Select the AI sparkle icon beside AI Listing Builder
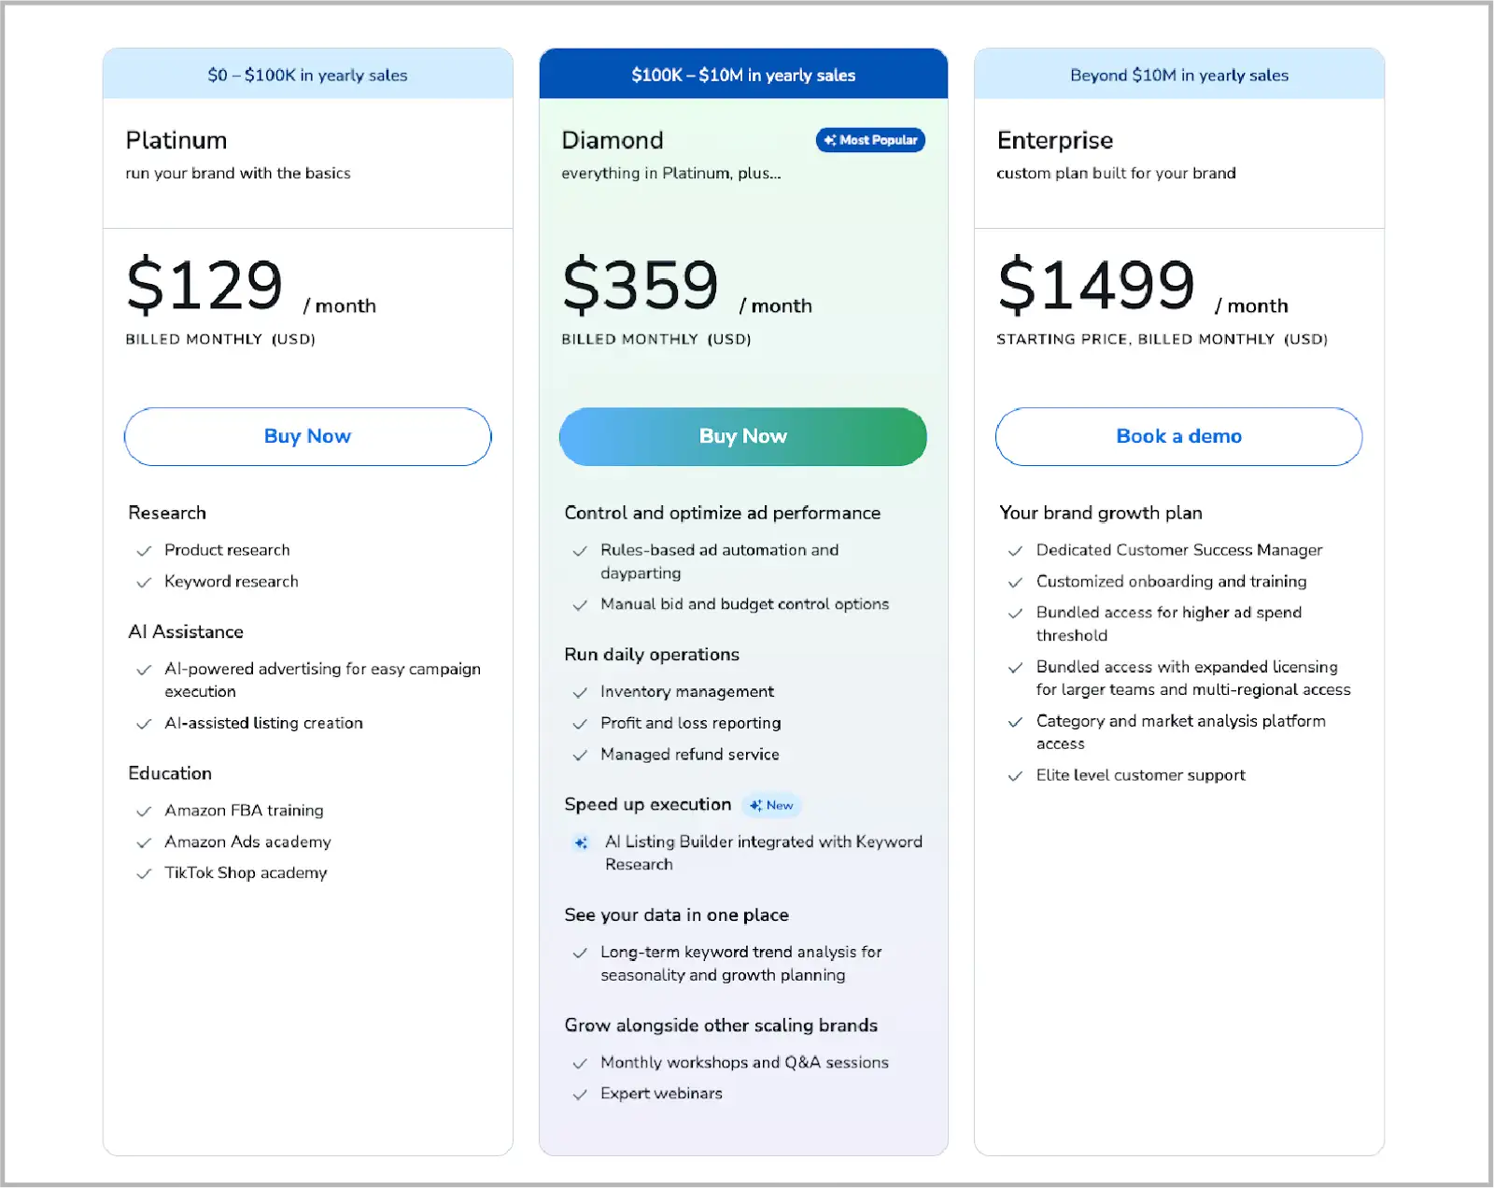Image resolution: width=1494 pixels, height=1188 pixels. point(581,841)
